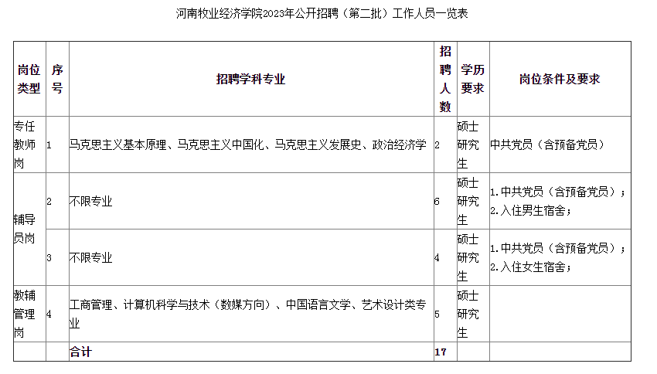657x374 pixels.
Task: Select the 学历要求 column header
Action: [472, 79]
